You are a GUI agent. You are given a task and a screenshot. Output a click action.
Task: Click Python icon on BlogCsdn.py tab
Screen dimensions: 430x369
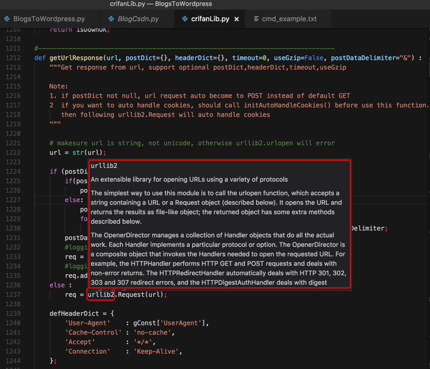tap(111, 18)
